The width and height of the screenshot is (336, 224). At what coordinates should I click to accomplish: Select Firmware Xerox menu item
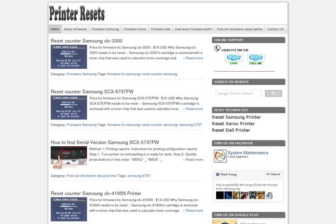click(135, 29)
